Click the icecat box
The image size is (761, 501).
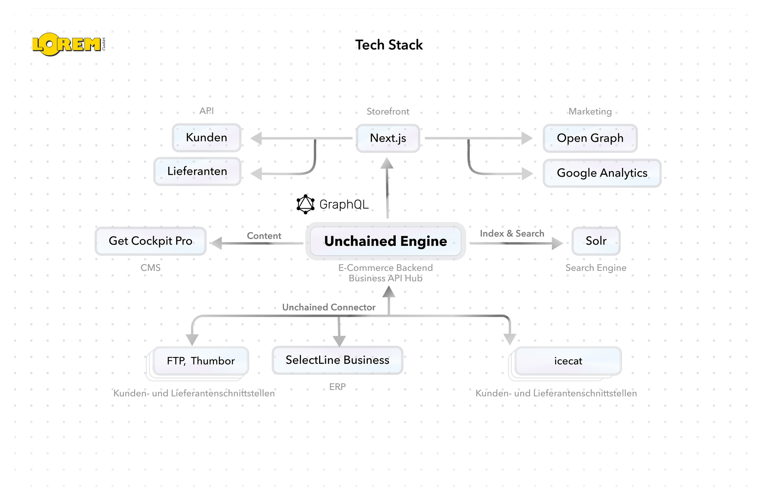pos(568,361)
